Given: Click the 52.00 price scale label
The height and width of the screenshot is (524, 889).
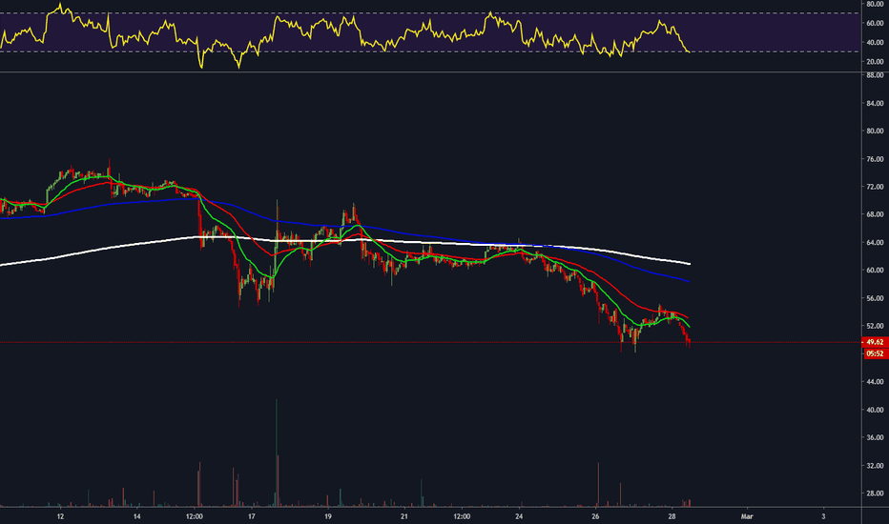Looking at the screenshot, I should click(x=875, y=326).
